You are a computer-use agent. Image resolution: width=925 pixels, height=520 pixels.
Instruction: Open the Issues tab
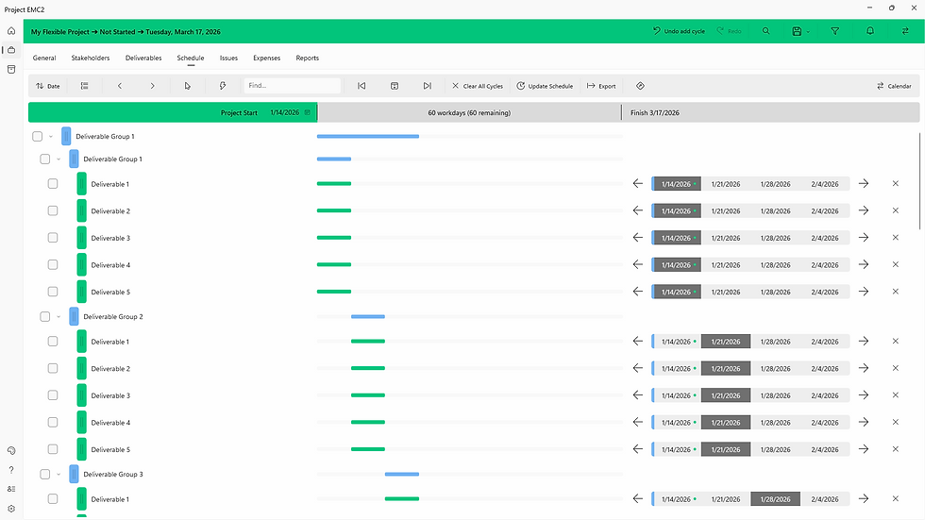[228, 58]
